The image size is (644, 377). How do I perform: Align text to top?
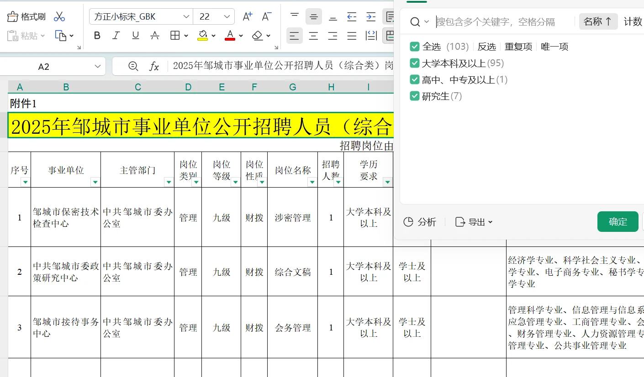(295, 16)
